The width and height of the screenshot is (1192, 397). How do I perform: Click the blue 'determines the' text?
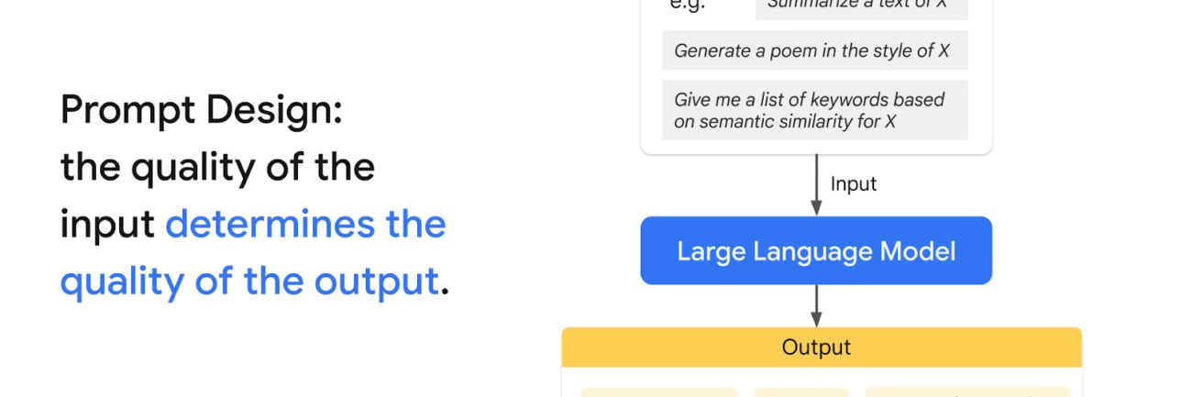point(305,225)
